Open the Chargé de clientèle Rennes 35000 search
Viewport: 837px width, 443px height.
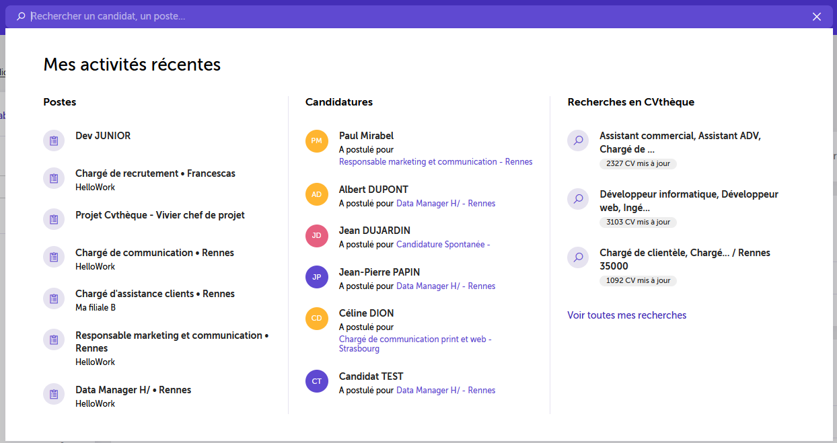click(x=685, y=266)
